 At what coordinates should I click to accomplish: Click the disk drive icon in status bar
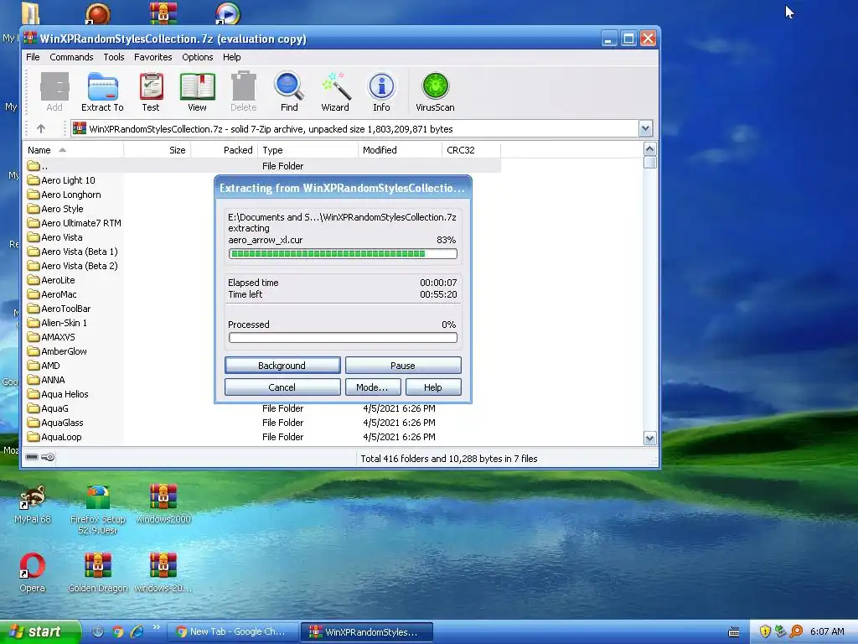point(32,457)
